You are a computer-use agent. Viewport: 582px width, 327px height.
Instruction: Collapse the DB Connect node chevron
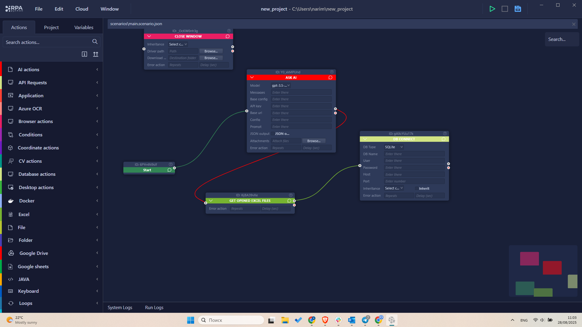pos(365,139)
